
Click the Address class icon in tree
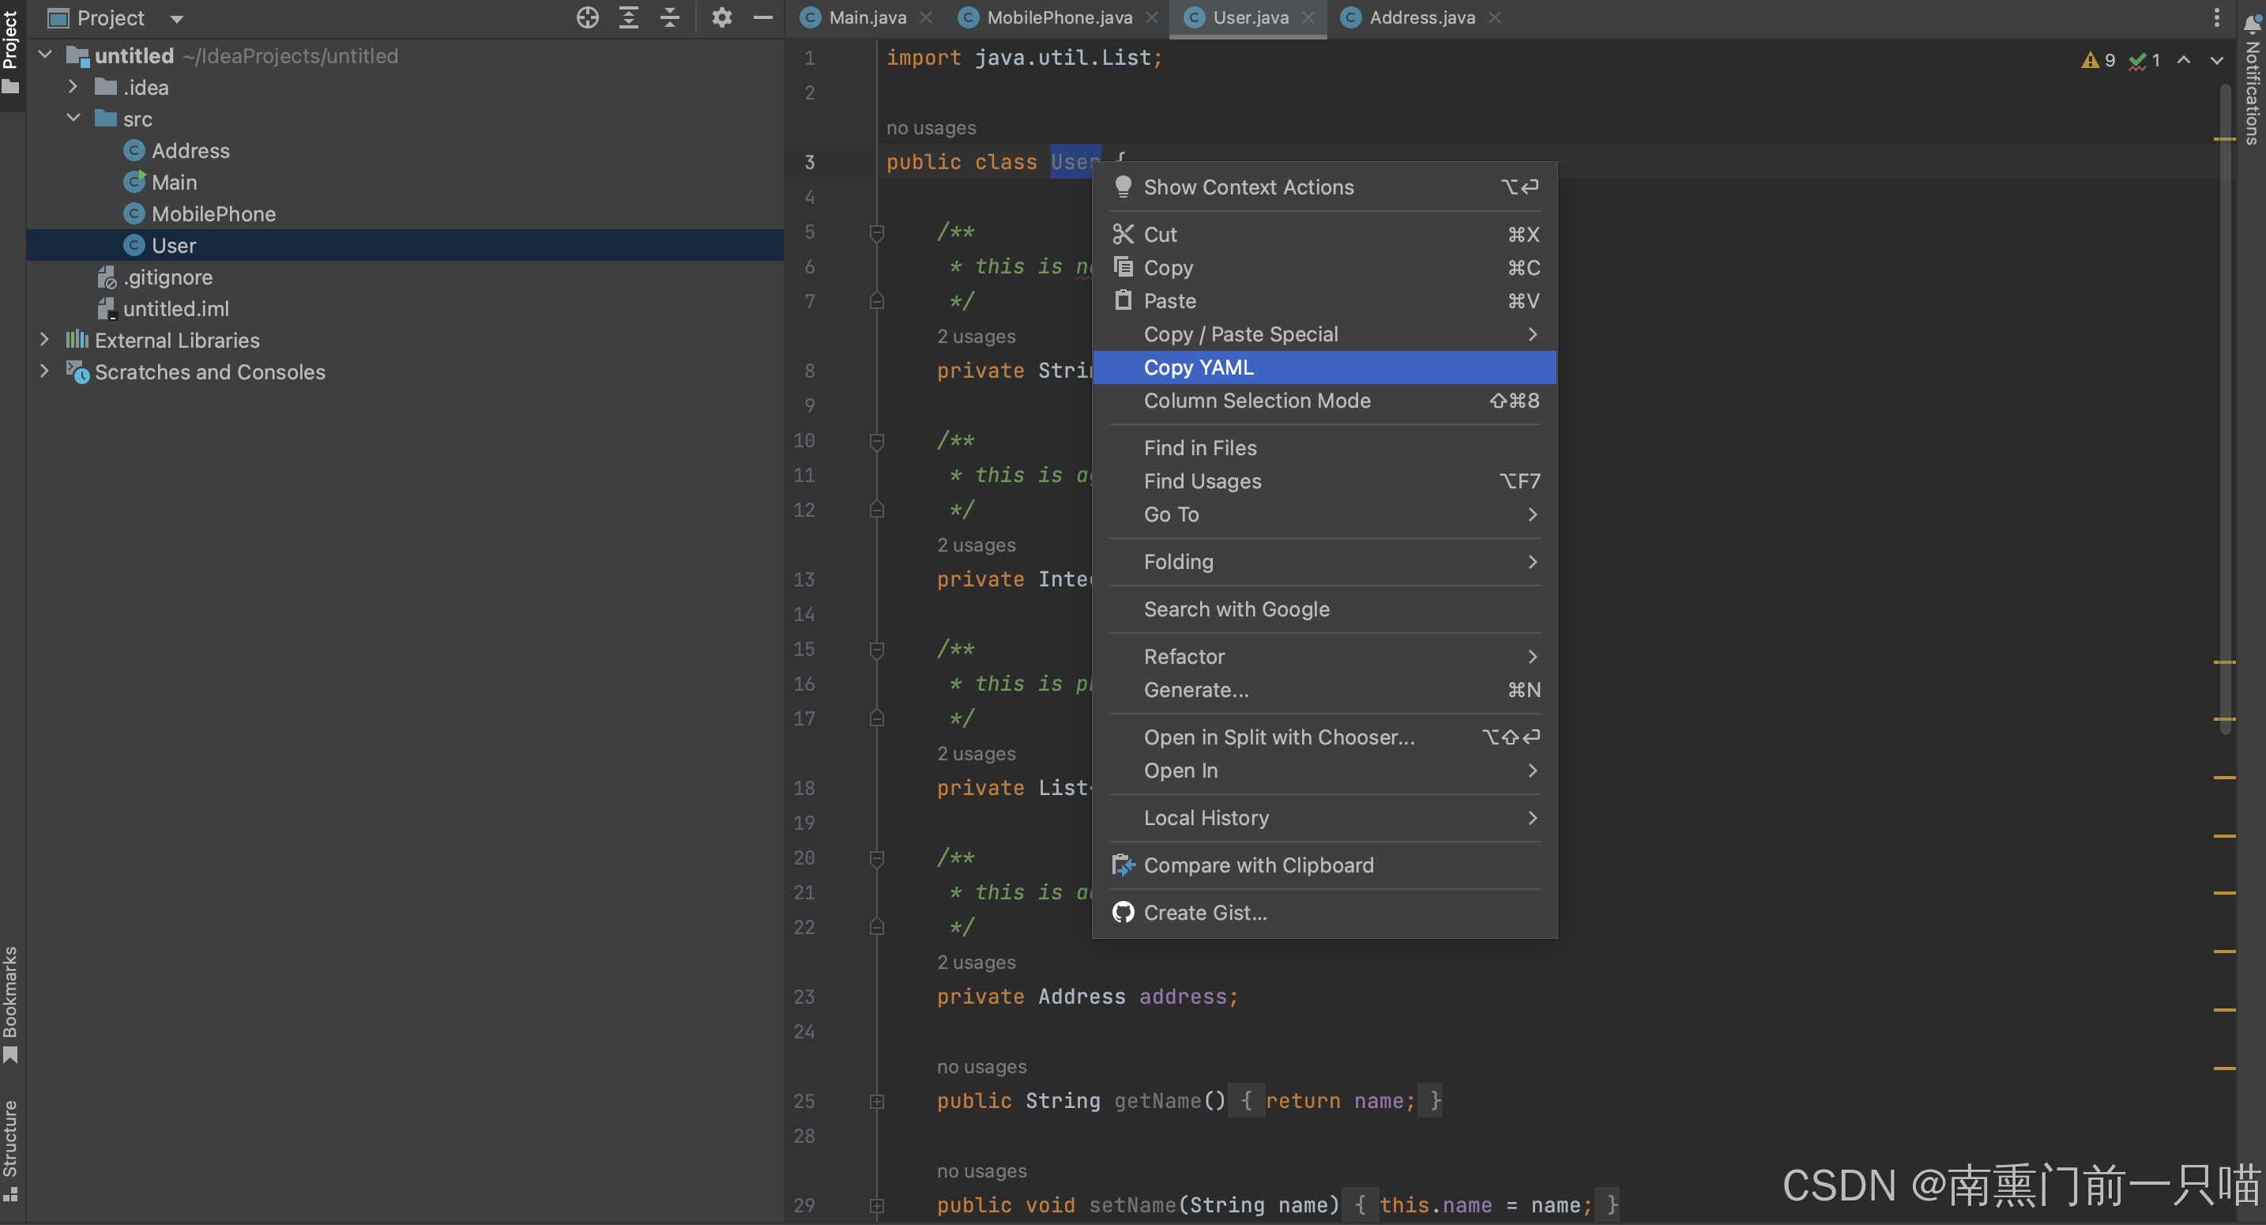[134, 150]
